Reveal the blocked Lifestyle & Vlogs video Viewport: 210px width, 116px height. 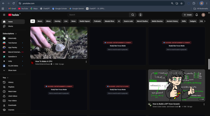click(118, 93)
